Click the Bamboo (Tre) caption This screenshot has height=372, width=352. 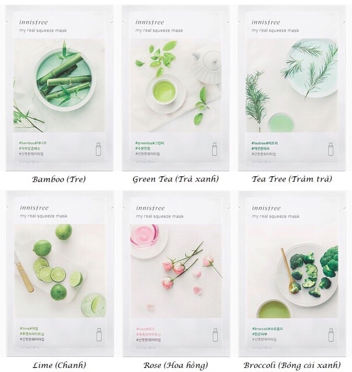59,179
